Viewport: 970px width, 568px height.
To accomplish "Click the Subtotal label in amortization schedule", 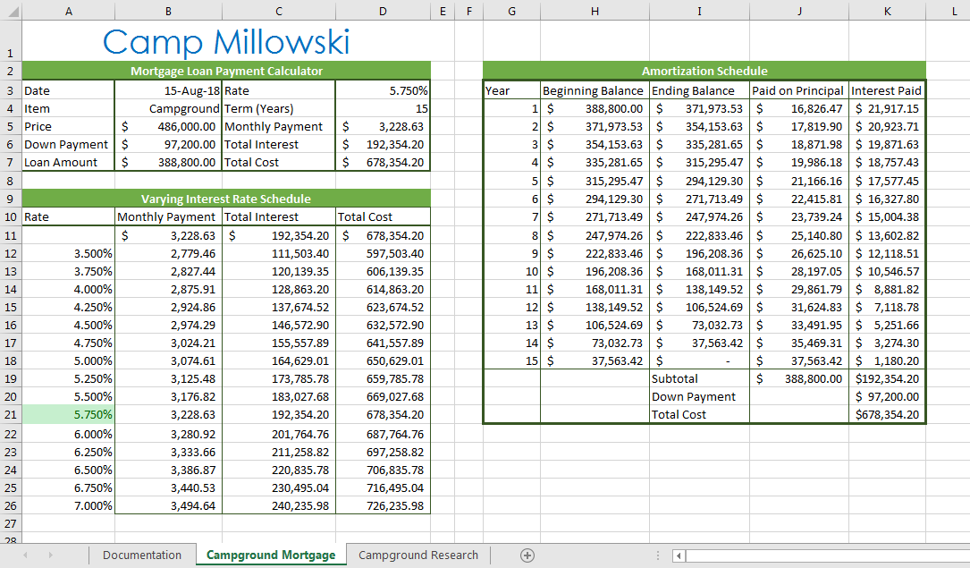I will tap(698, 378).
